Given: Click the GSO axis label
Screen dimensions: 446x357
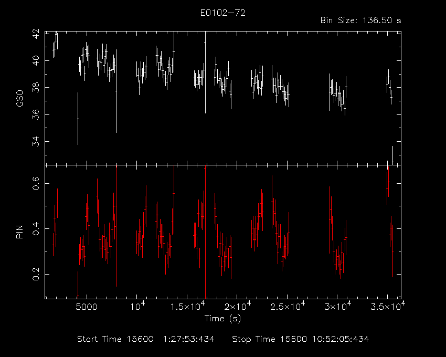Looking at the screenshot, I should (19, 99).
